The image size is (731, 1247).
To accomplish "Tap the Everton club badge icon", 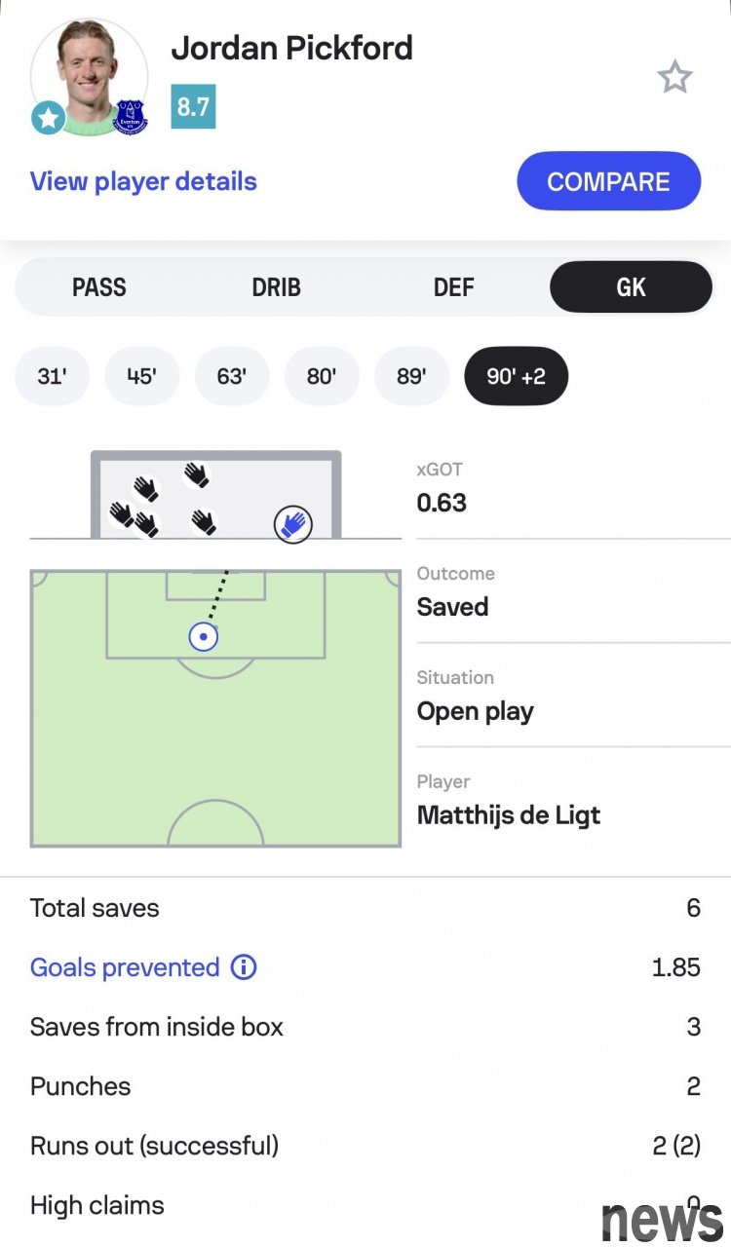I will click(131, 117).
